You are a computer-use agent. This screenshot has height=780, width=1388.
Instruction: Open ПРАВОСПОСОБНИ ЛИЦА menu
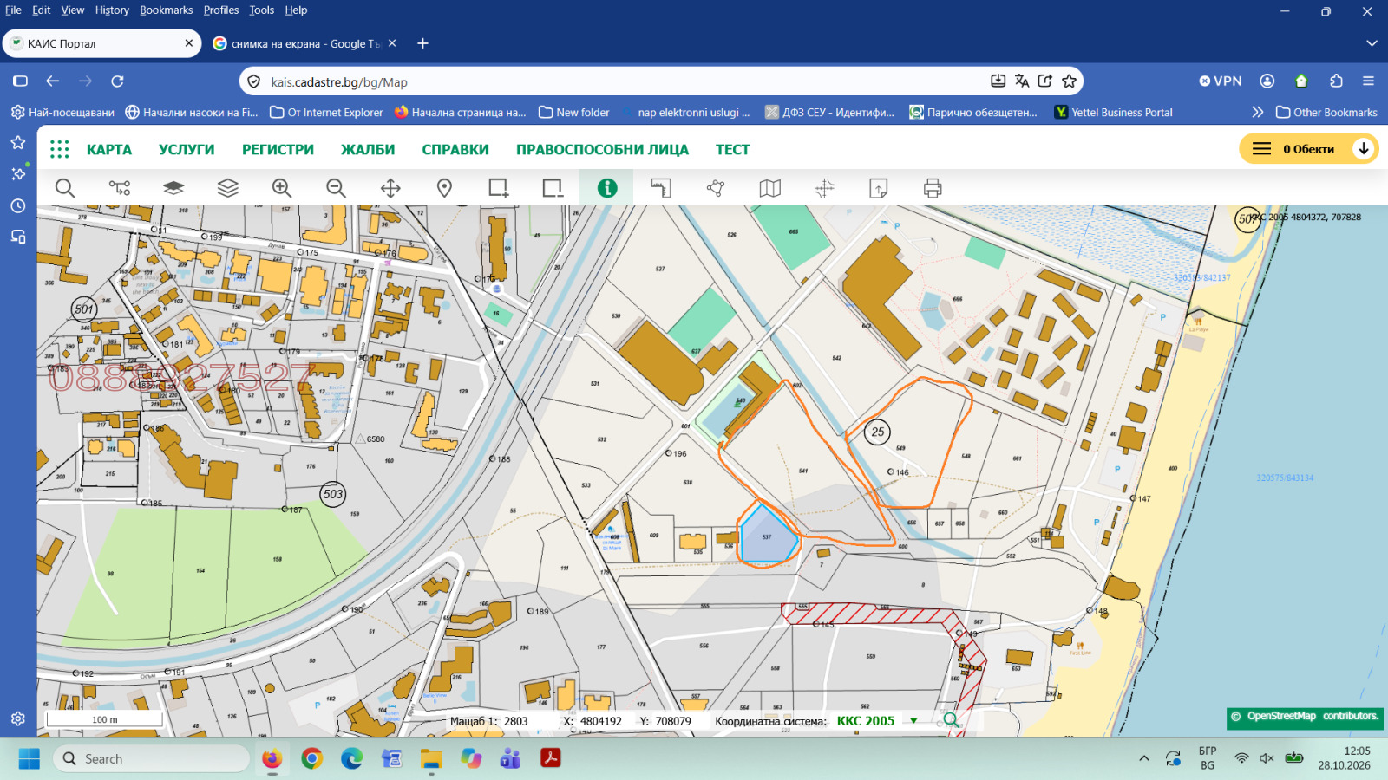[x=602, y=149]
